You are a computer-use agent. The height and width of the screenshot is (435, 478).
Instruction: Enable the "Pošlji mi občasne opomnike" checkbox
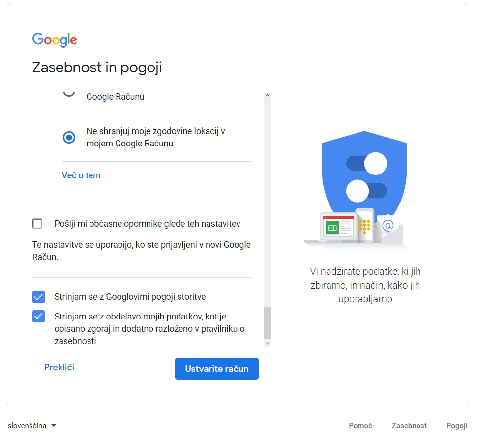(x=37, y=224)
